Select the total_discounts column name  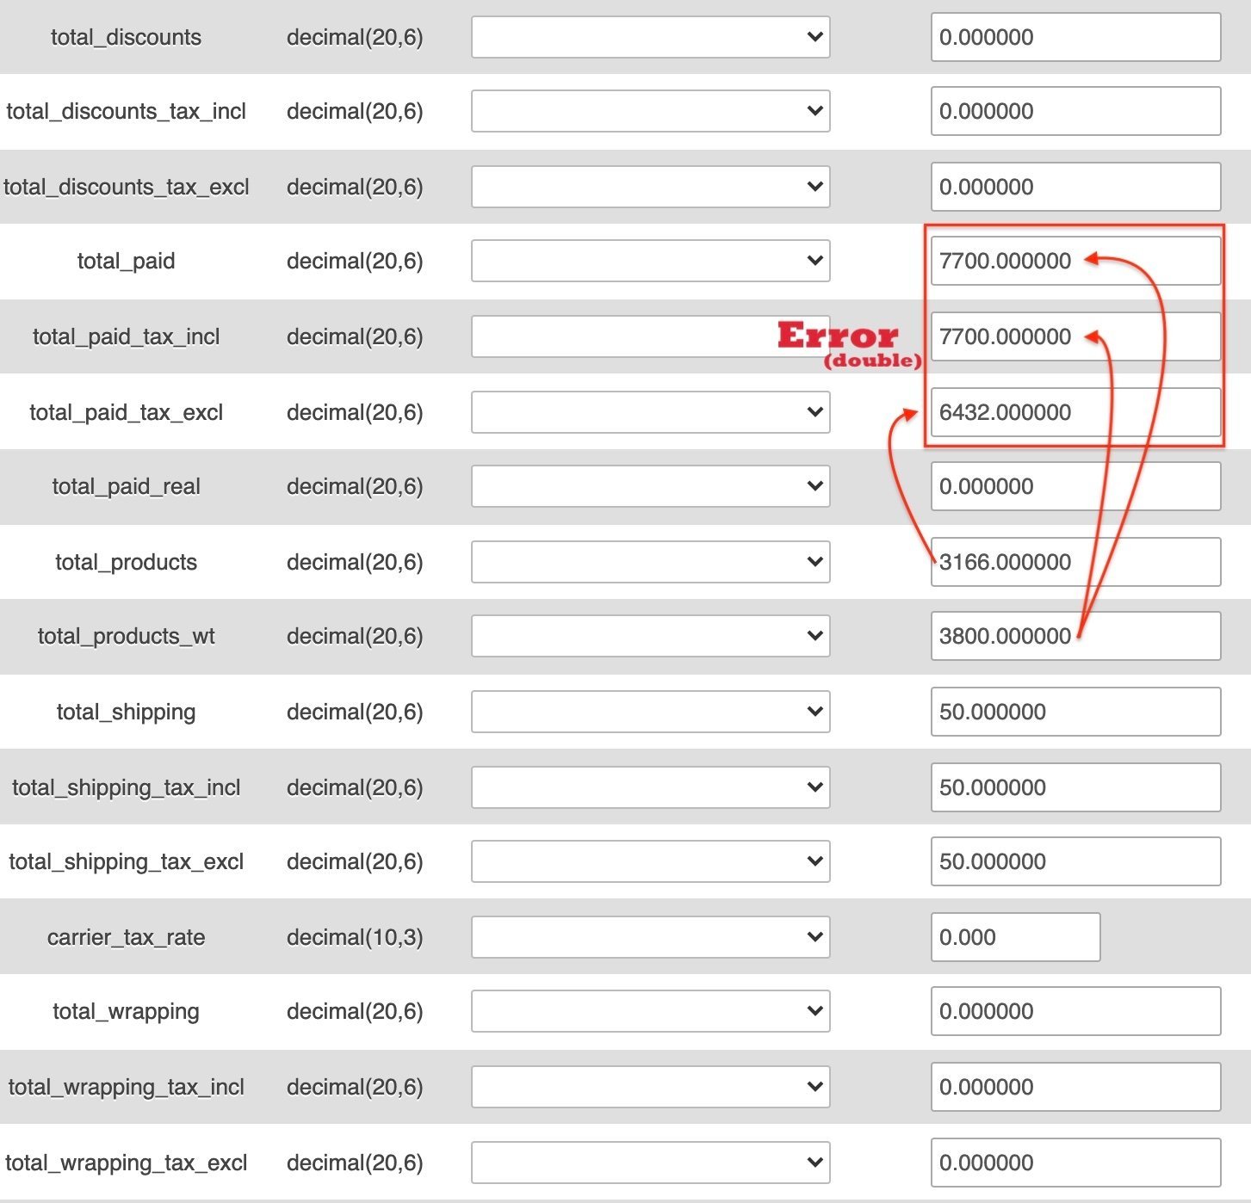point(127,37)
